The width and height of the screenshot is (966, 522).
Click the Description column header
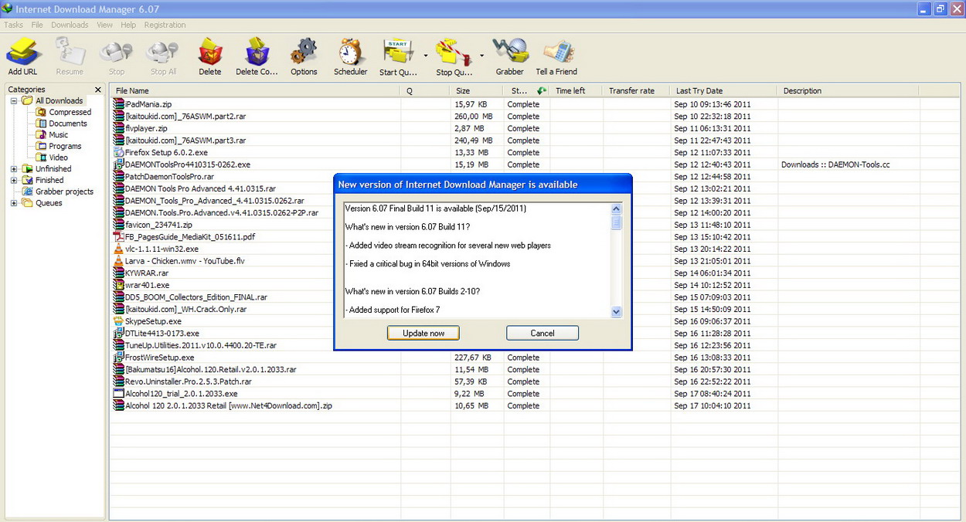click(848, 90)
